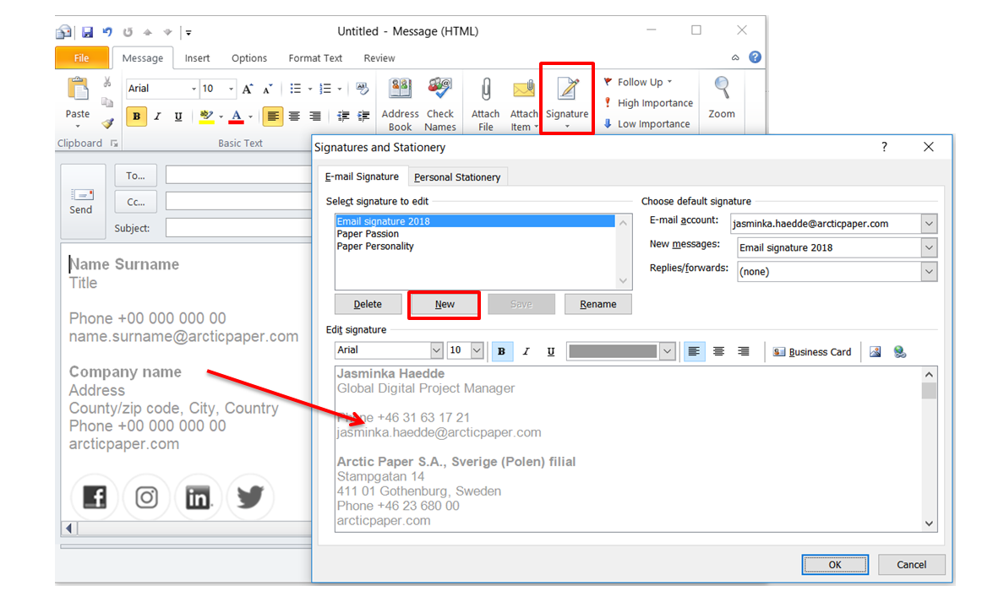This screenshot has height=602, width=993.
Task: Mark message as High Importance
Action: tap(648, 103)
